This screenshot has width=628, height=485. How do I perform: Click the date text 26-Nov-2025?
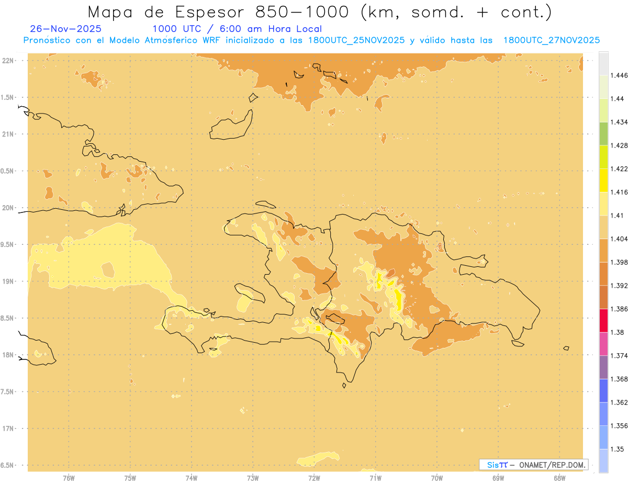click(66, 29)
